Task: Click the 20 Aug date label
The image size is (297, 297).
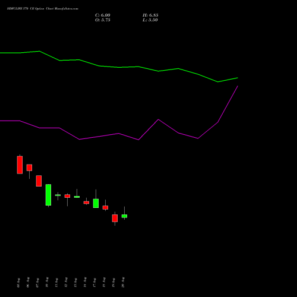Action: click(x=123, y=283)
